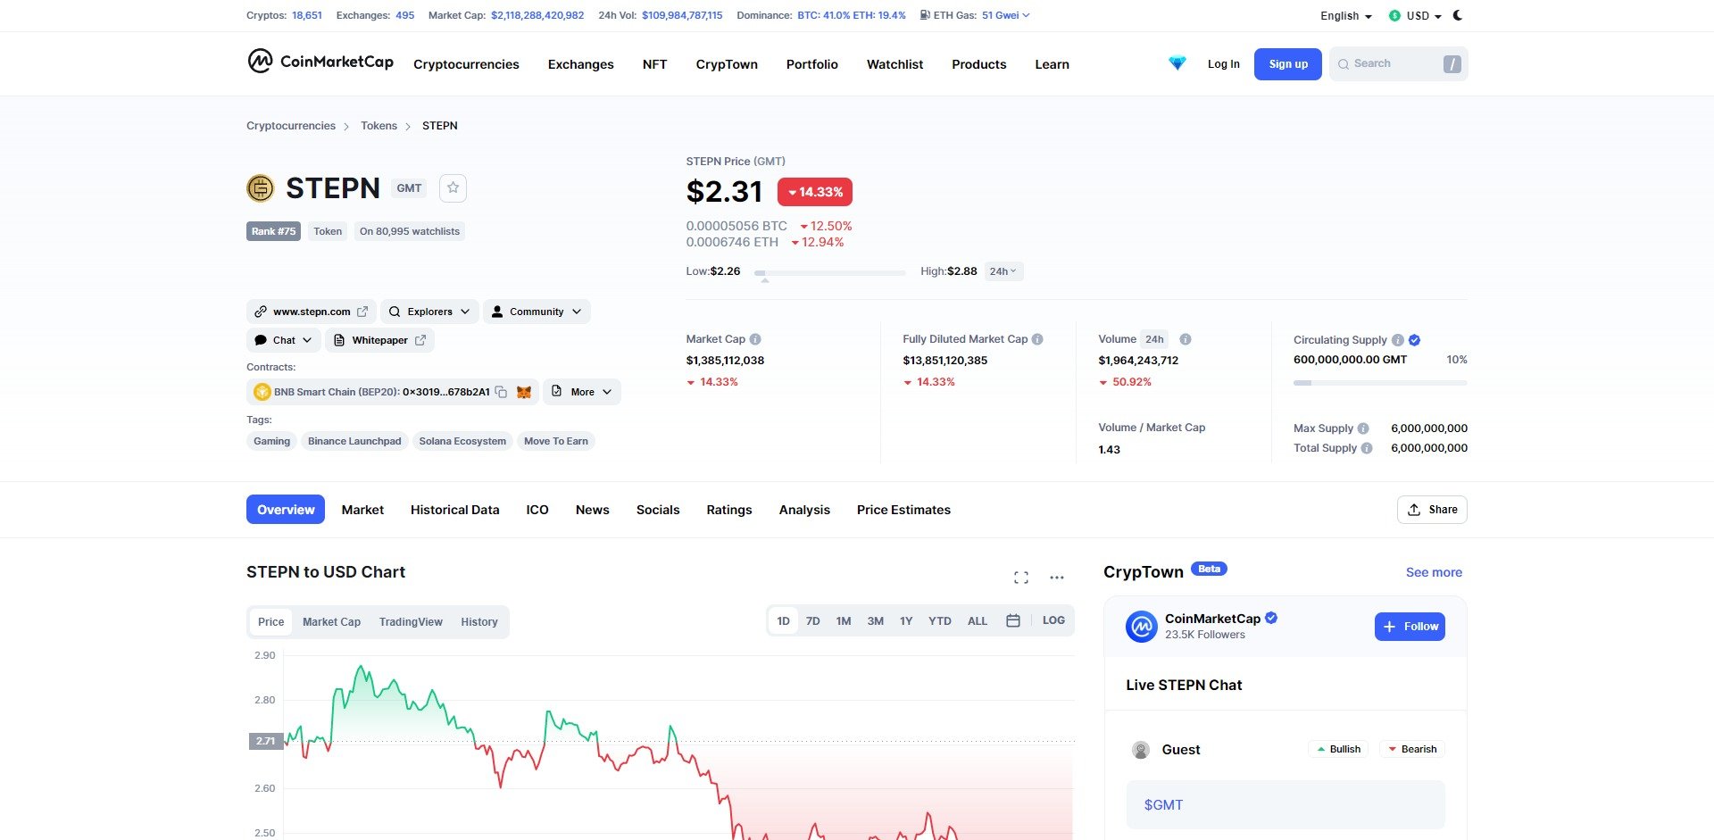Click the CoinMarketCap logo
The height and width of the screenshot is (840, 1714).
320,62
